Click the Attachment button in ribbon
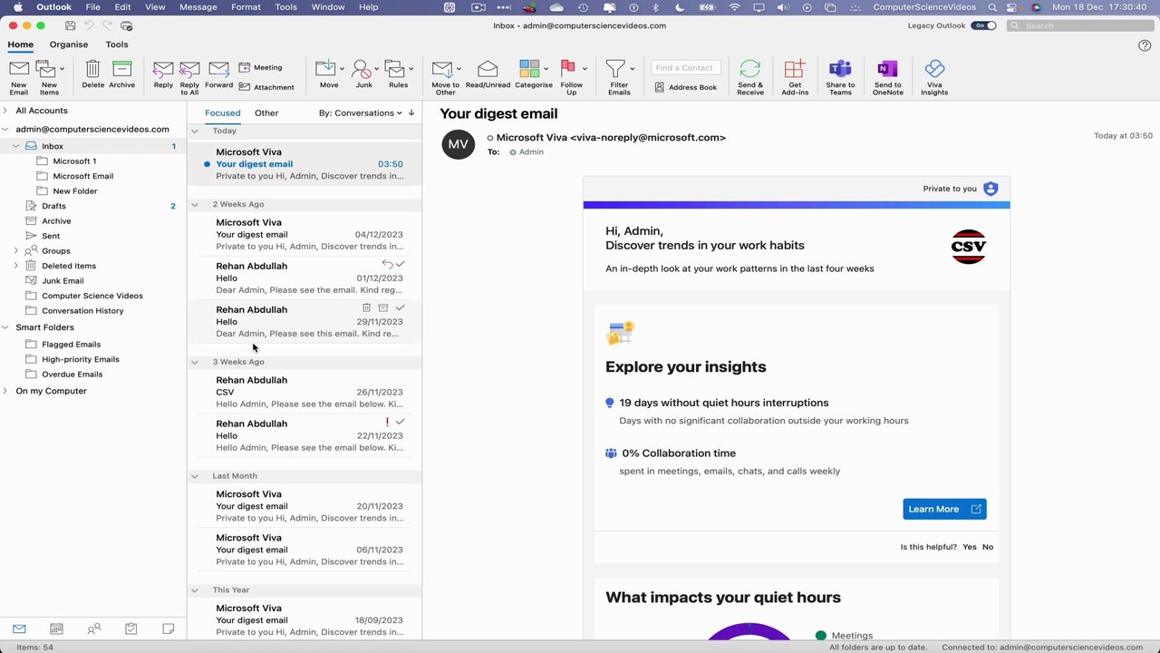The height and width of the screenshot is (653, 1160). click(x=266, y=87)
